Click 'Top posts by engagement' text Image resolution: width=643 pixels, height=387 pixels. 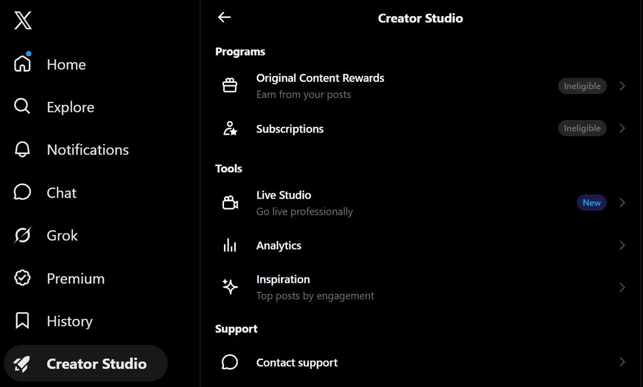(315, 296)
